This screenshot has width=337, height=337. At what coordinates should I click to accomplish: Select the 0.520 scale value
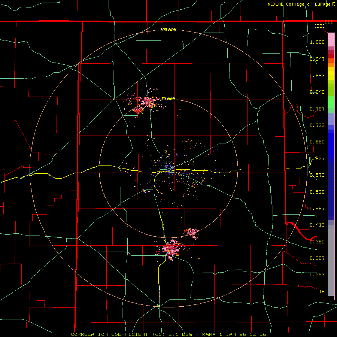coord(317,192)
